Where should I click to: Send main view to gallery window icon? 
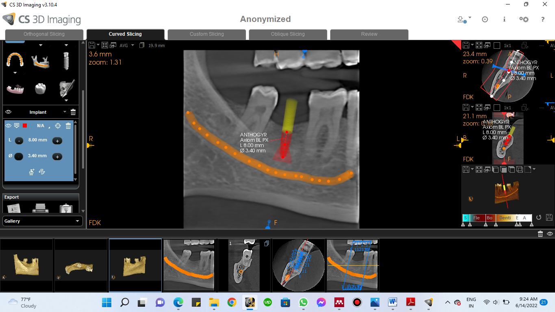(113, 45)
